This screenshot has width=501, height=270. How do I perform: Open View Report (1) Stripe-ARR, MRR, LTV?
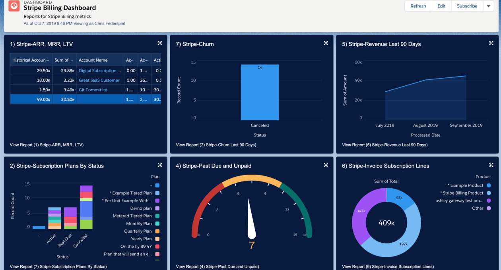[47, 145]
